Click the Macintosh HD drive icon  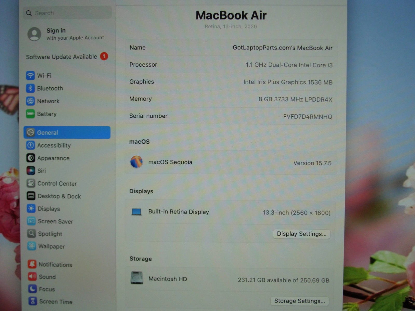(x=137, y=278)
